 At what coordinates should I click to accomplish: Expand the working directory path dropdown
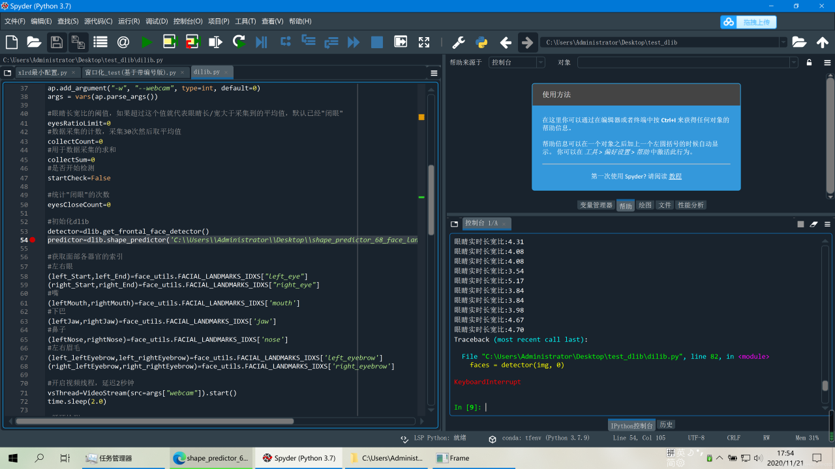click(783, 42)
